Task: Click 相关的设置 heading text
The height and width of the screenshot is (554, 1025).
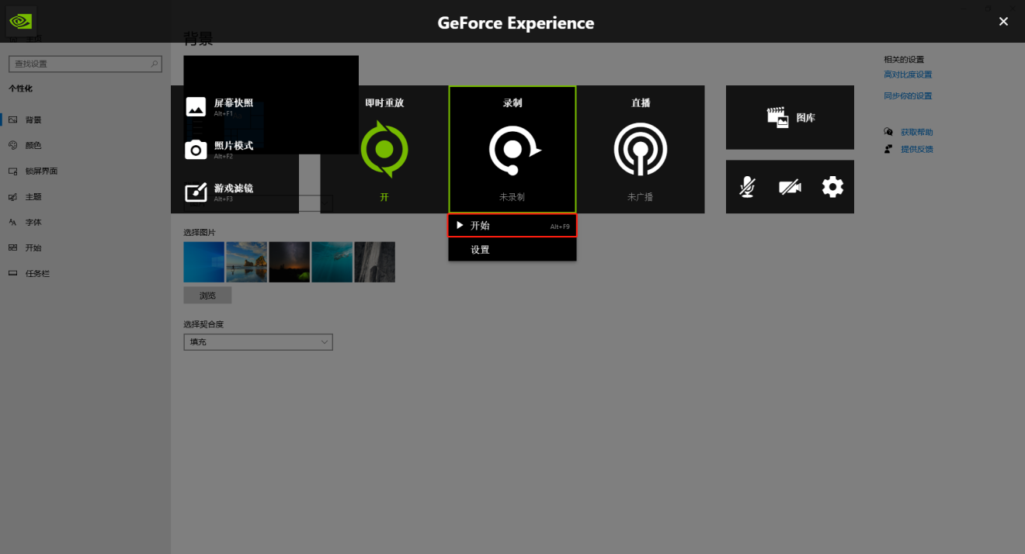Action: 904,59
